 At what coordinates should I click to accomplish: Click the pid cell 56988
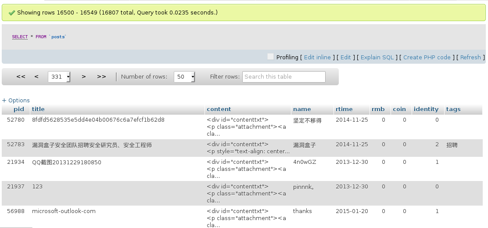tap(15, 211)
